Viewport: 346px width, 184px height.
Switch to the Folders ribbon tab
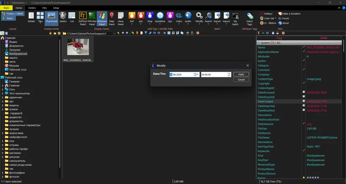pos(32,8)
